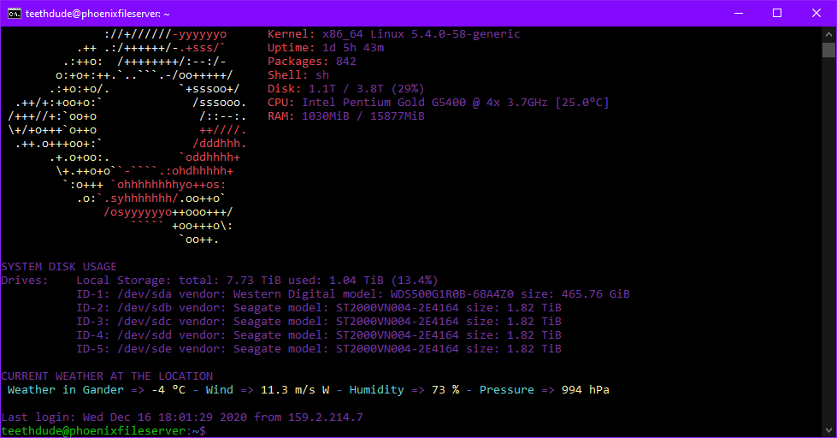This screenshot has height=438, width=837.
Task: Click the Packages 842 line
Action: [x=312, y=62]
